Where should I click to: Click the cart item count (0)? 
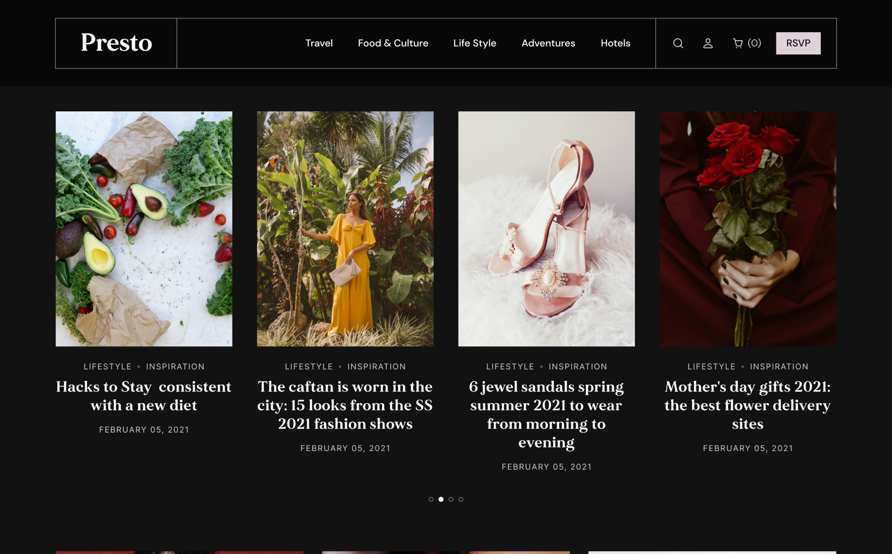[x=754, y=43]
